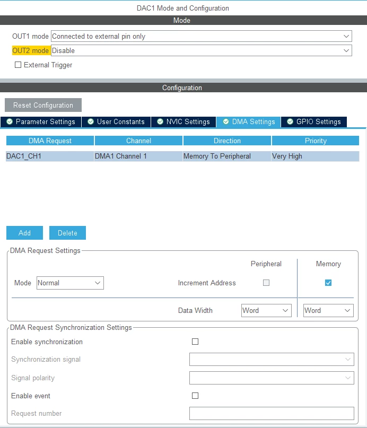Viewport: 367px width, 428px height.
Task: Click the Direction column header
Action: [x=227, y=141]
